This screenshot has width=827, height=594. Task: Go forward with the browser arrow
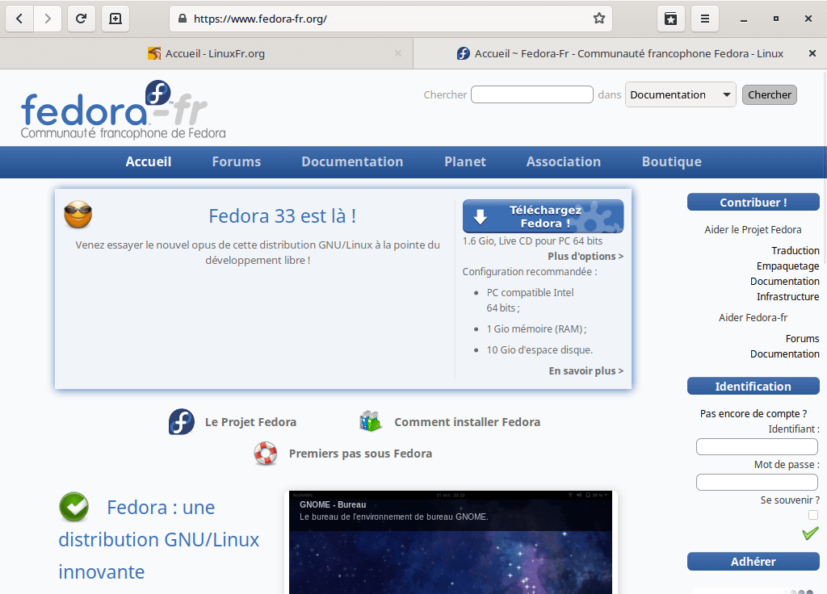[48, 19]
